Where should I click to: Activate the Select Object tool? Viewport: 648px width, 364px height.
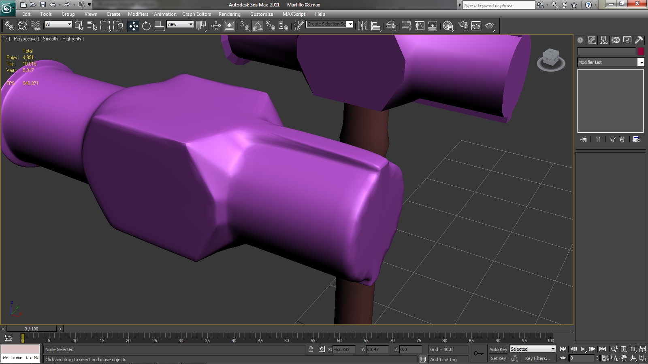(79, 26)
